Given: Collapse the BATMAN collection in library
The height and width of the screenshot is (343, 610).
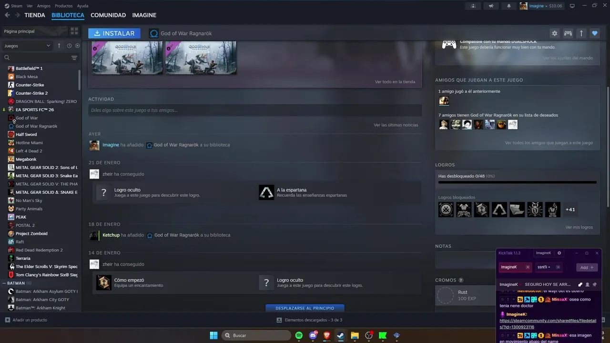Looking at the screenshot, I should pos(4,283).
